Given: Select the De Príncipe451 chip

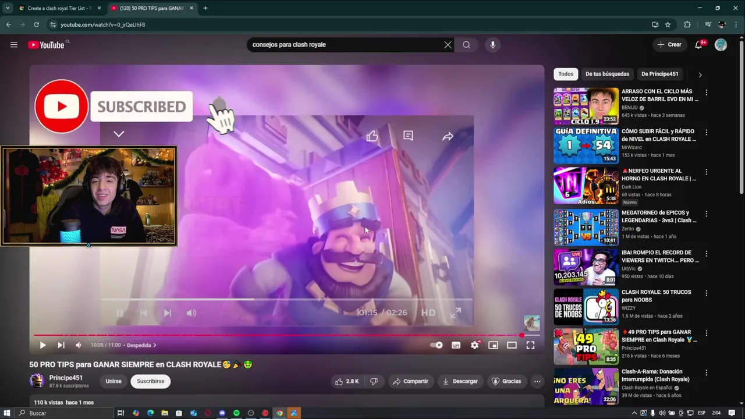Looking at the screenshot, I should click(659, 74).
